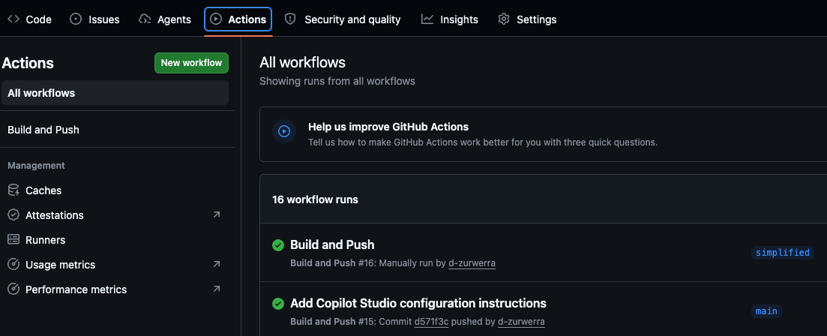Click the Actions play icon in tab

click(216, 19)
